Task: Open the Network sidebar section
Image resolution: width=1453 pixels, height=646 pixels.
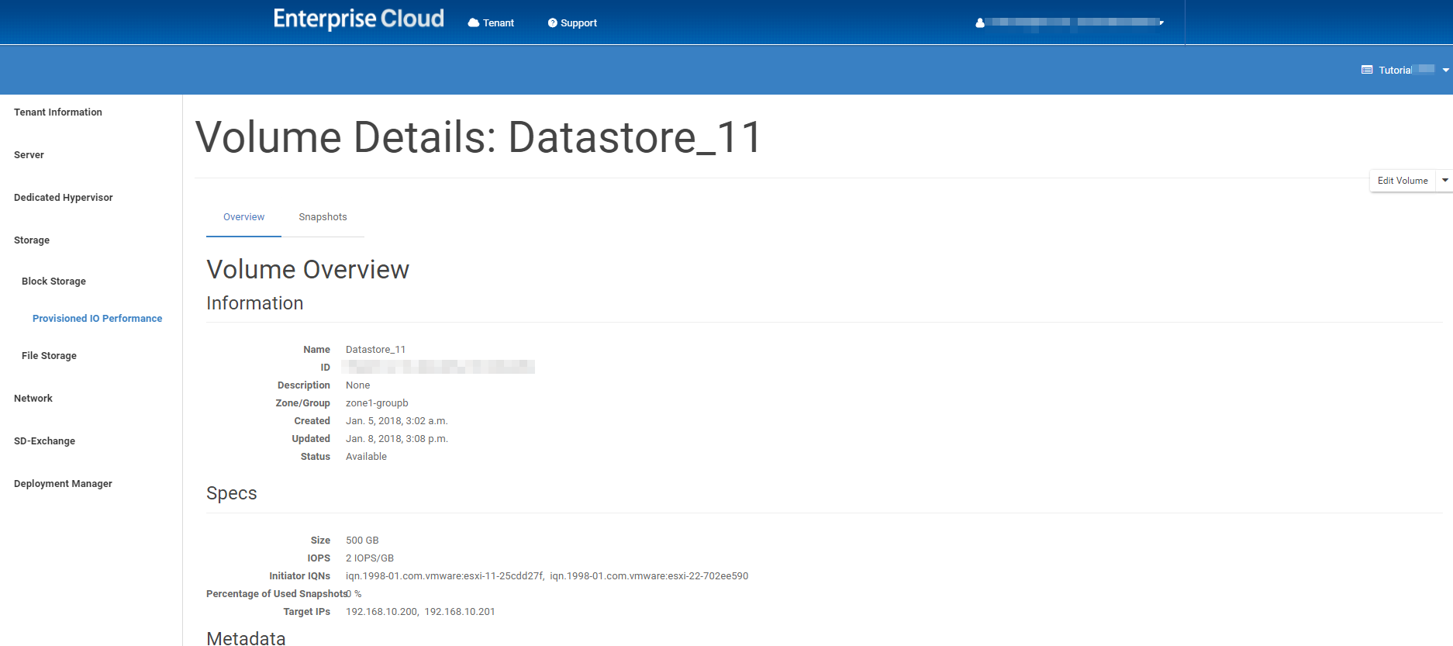Action: (33, 399)
